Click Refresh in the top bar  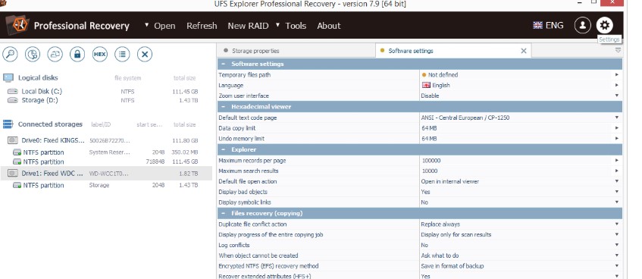(x=202, y=26)
